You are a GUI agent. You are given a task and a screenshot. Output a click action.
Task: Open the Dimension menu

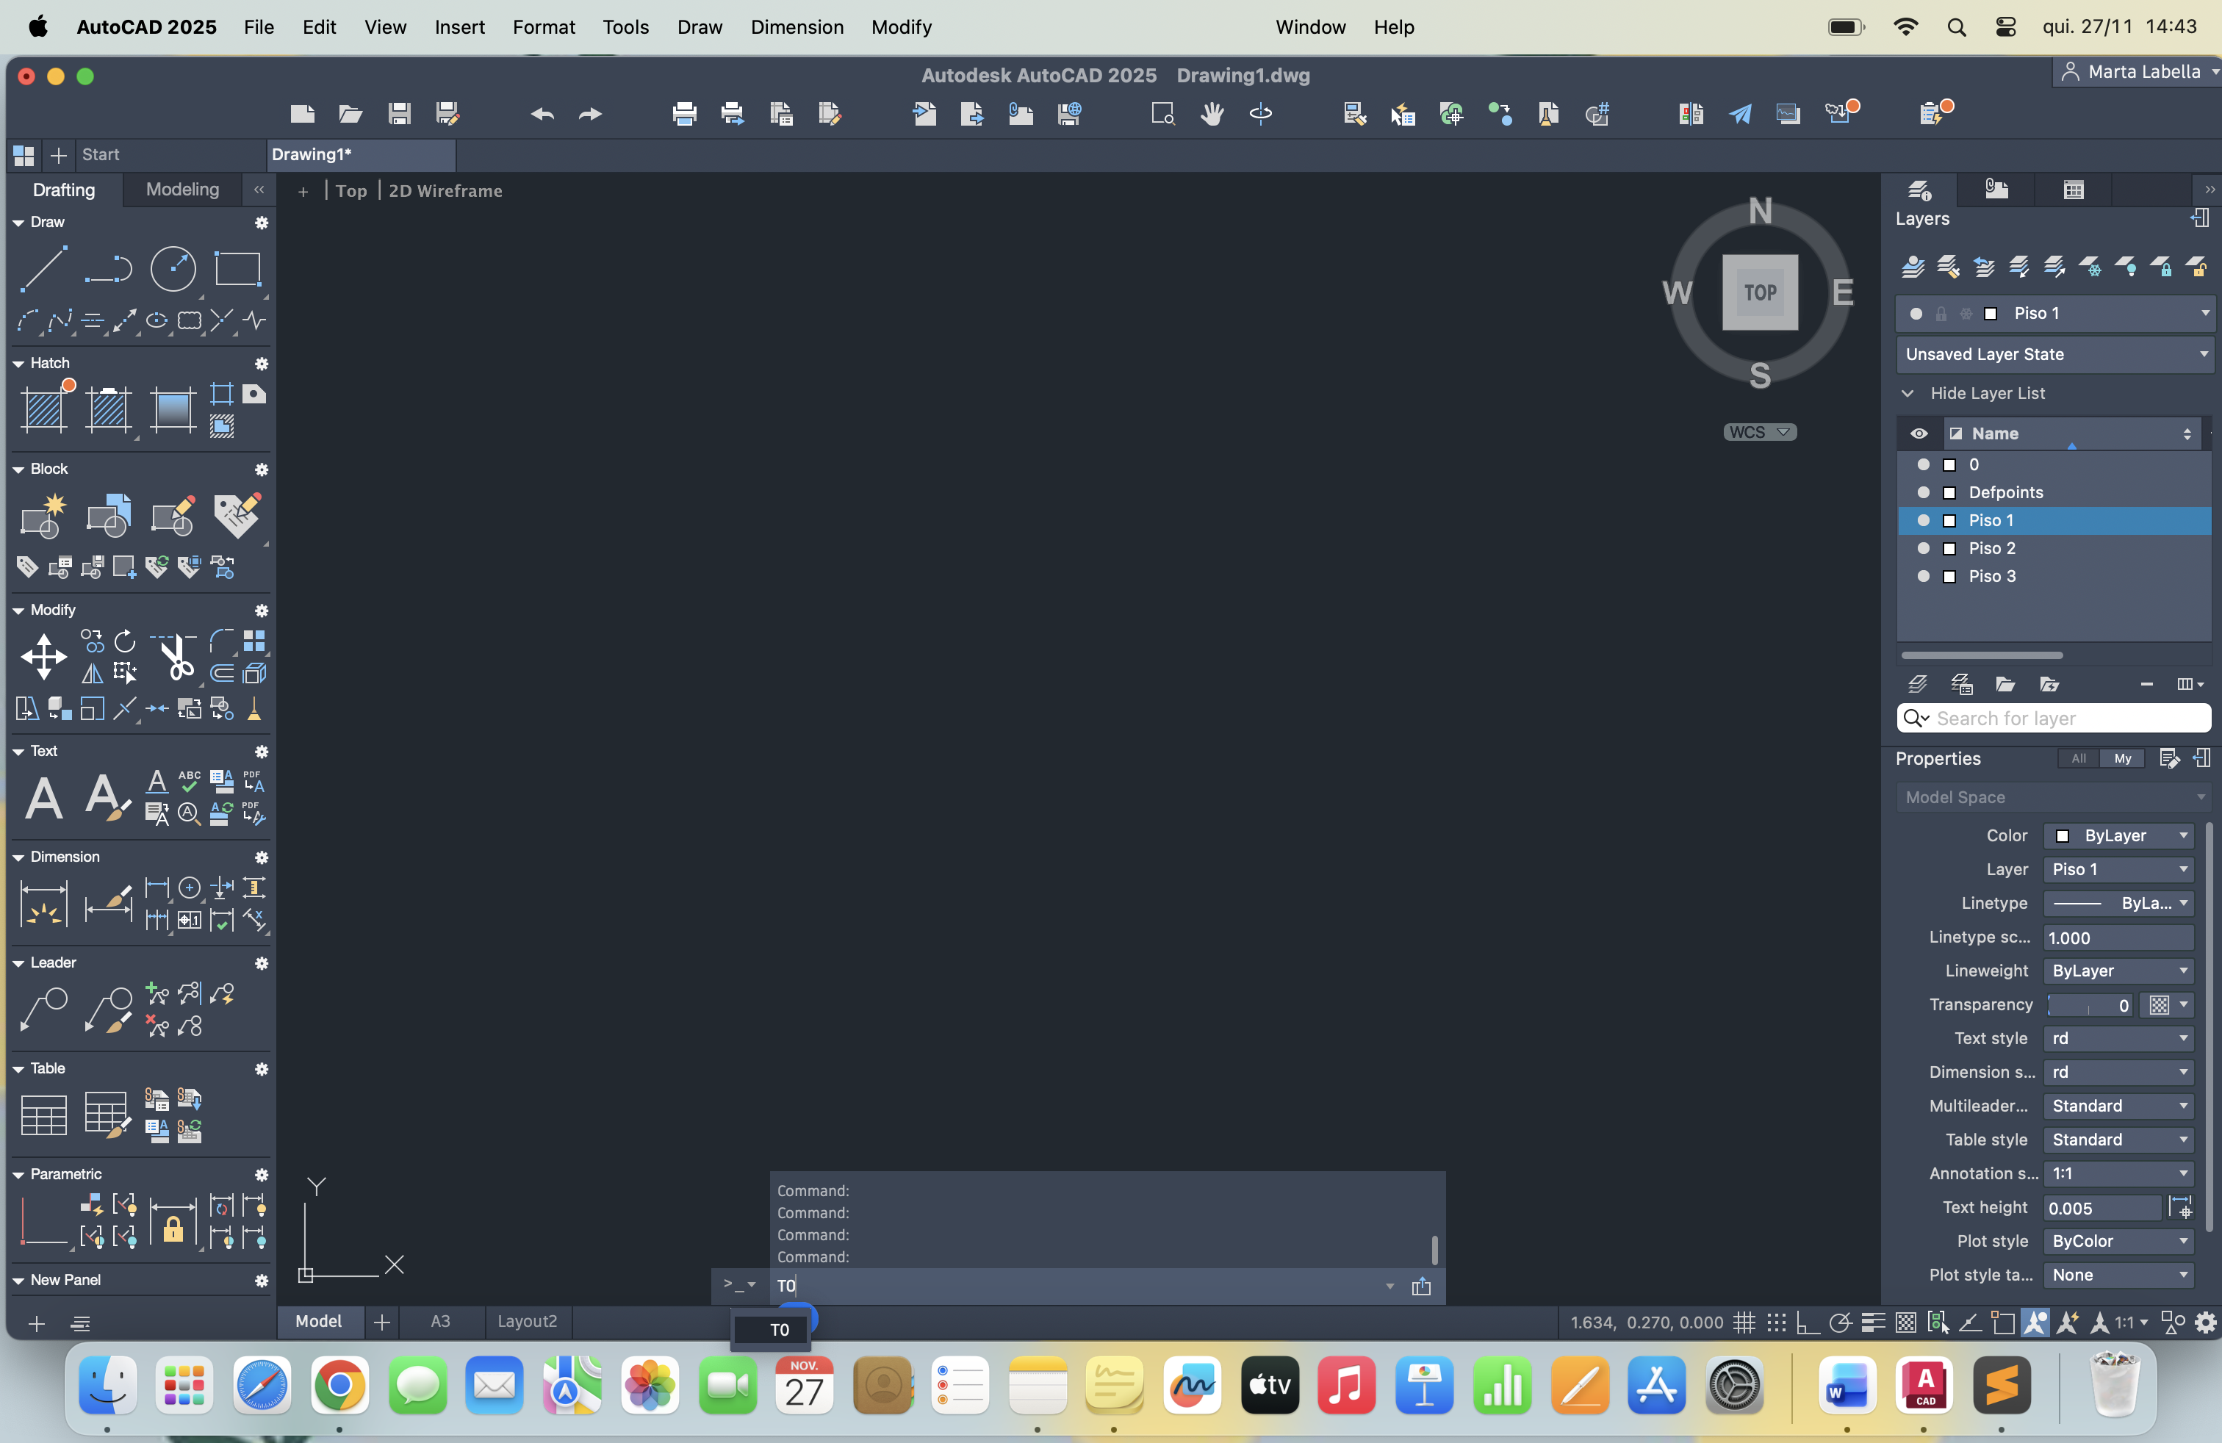(797, 27)
